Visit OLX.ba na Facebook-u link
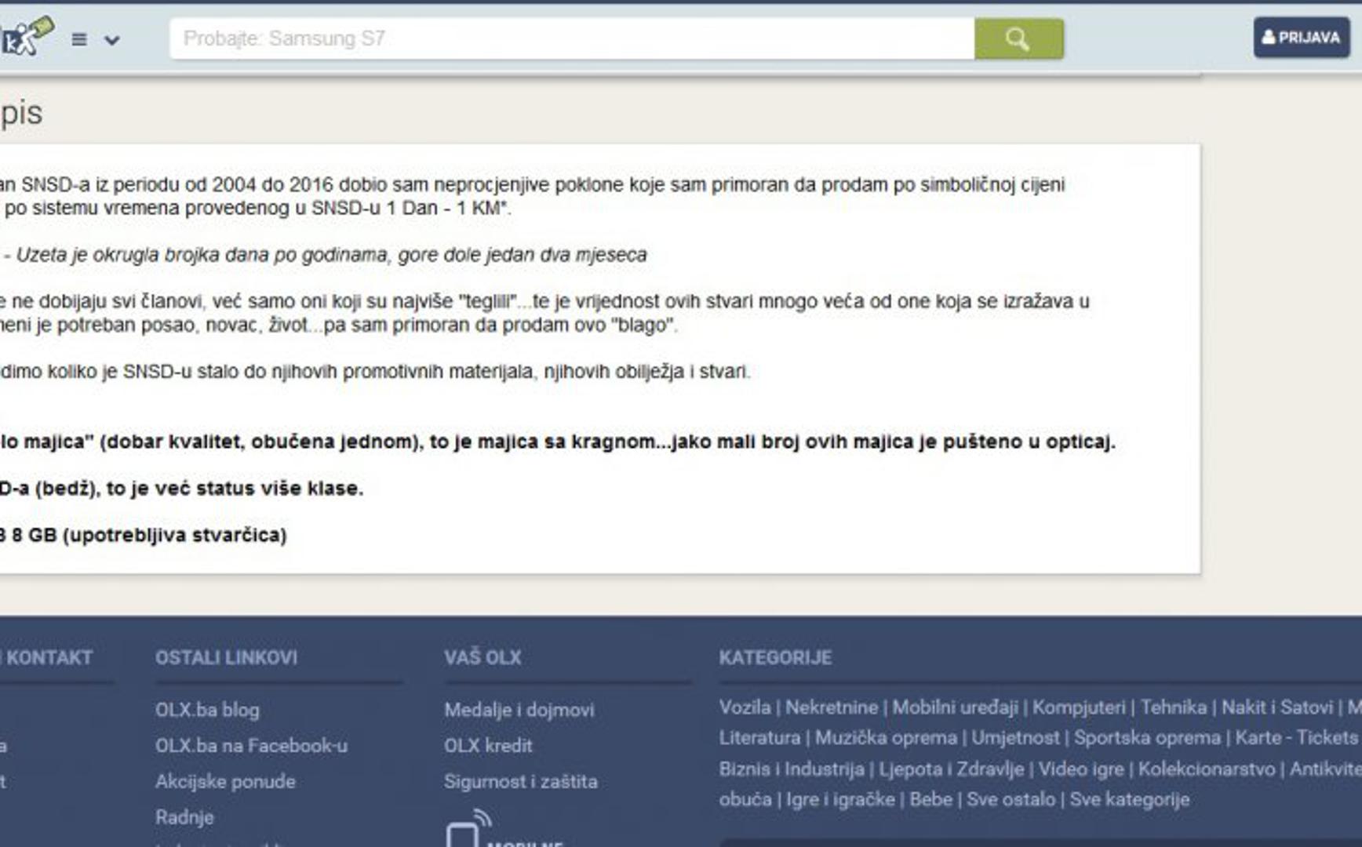This screenshot has width=1362, height=847. tap(251, 746)
